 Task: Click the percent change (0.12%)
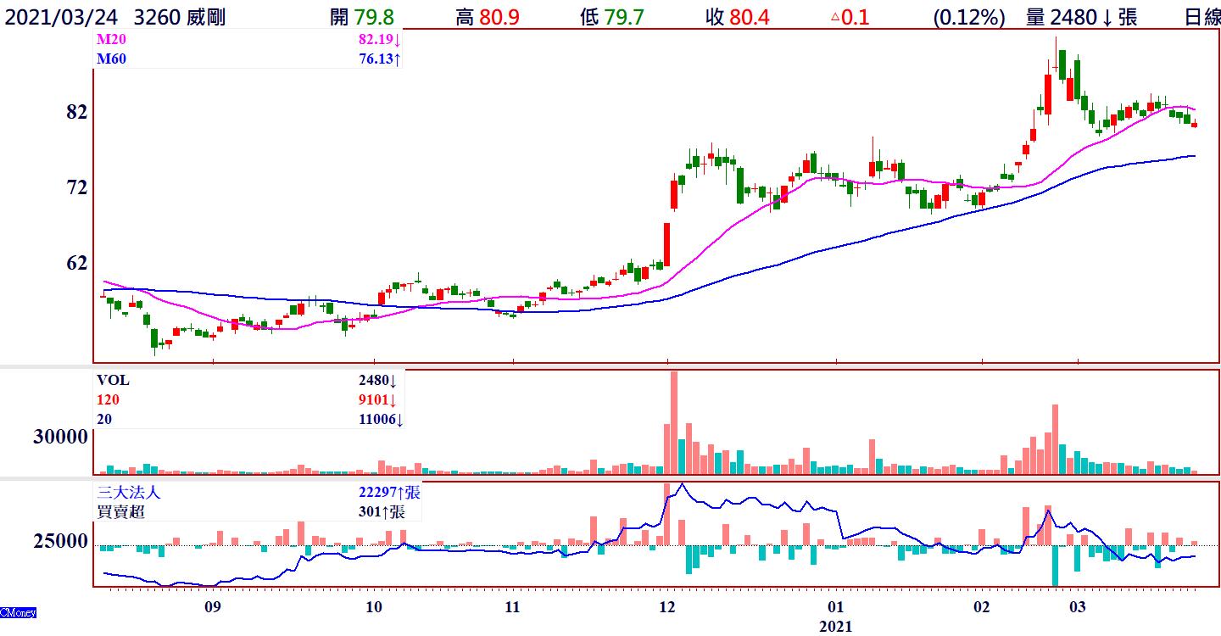[969, 16]
